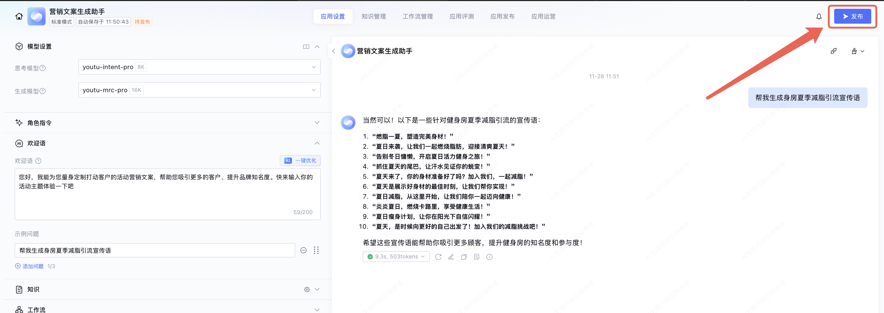Image resolution: width=884 pixels, height=313 pixels.
Task: Switch to the 应用运营 tab
Action: [543, 16]
